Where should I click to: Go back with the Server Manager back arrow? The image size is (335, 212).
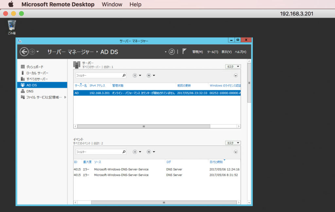point(24,52)
